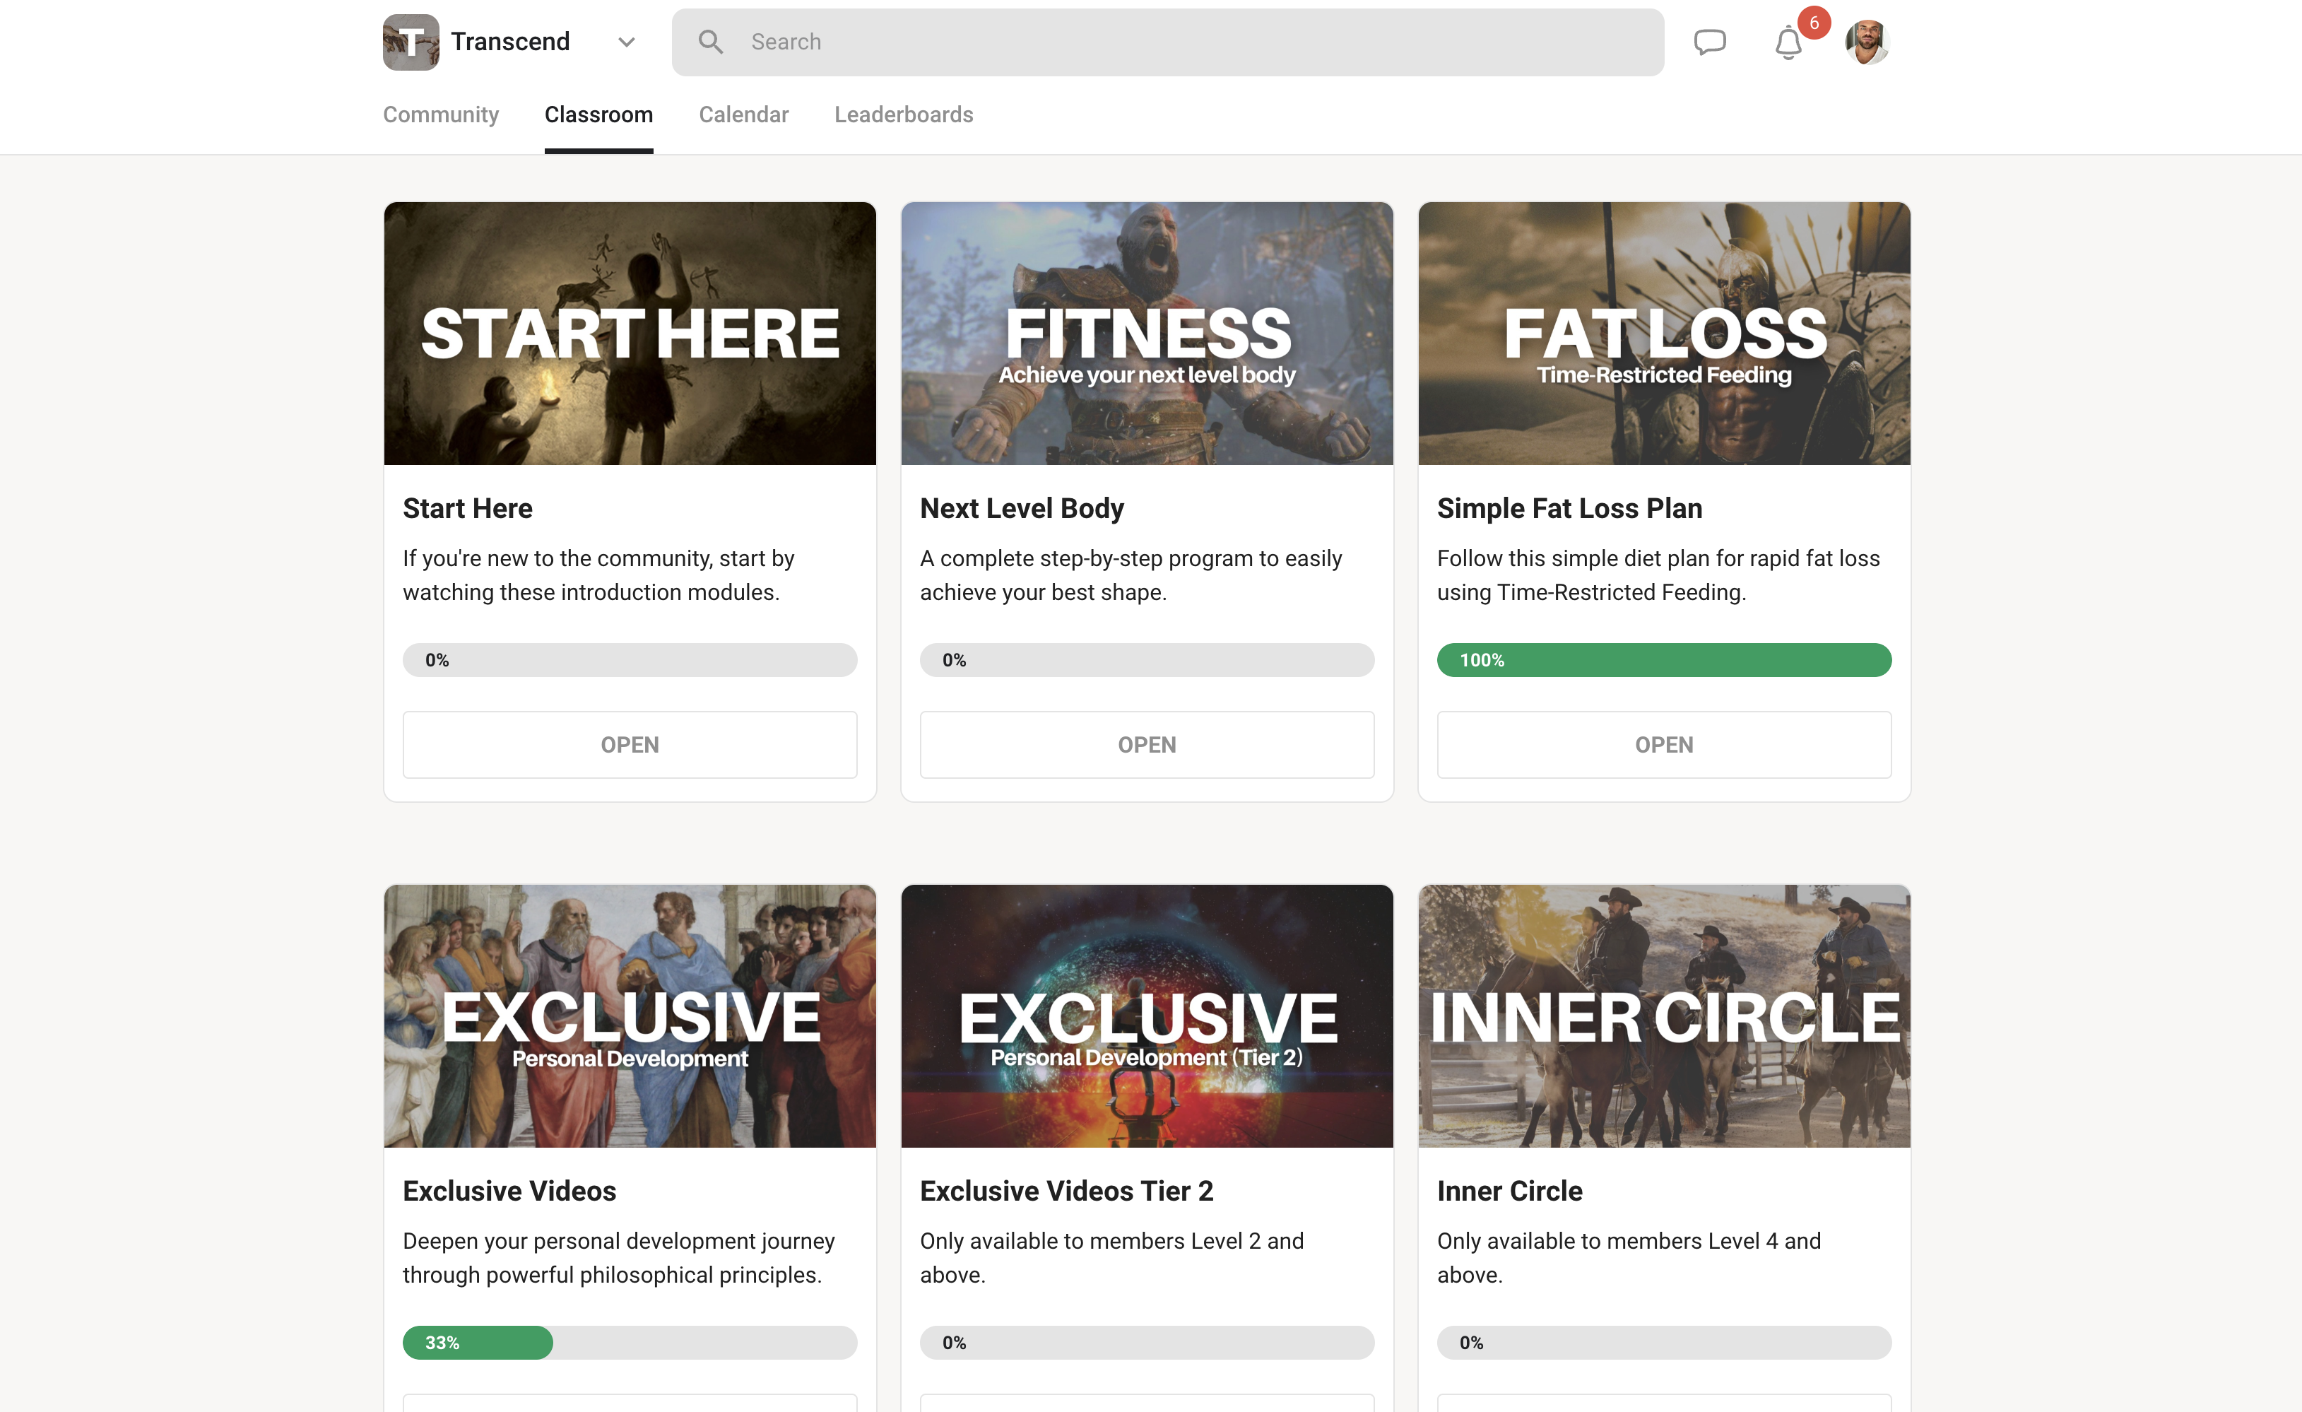The width and height of the screenshot is (2302, 1412).
Task: Click description 'Deepen your personal development journey'
Action: coord(620,1258)
